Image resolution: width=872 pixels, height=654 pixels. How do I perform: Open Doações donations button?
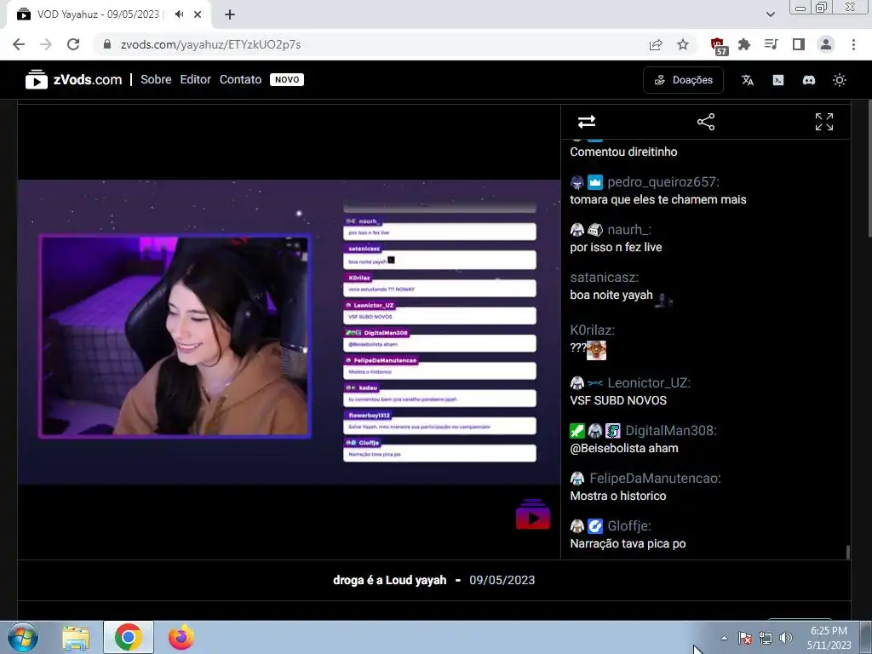point(684,80)
